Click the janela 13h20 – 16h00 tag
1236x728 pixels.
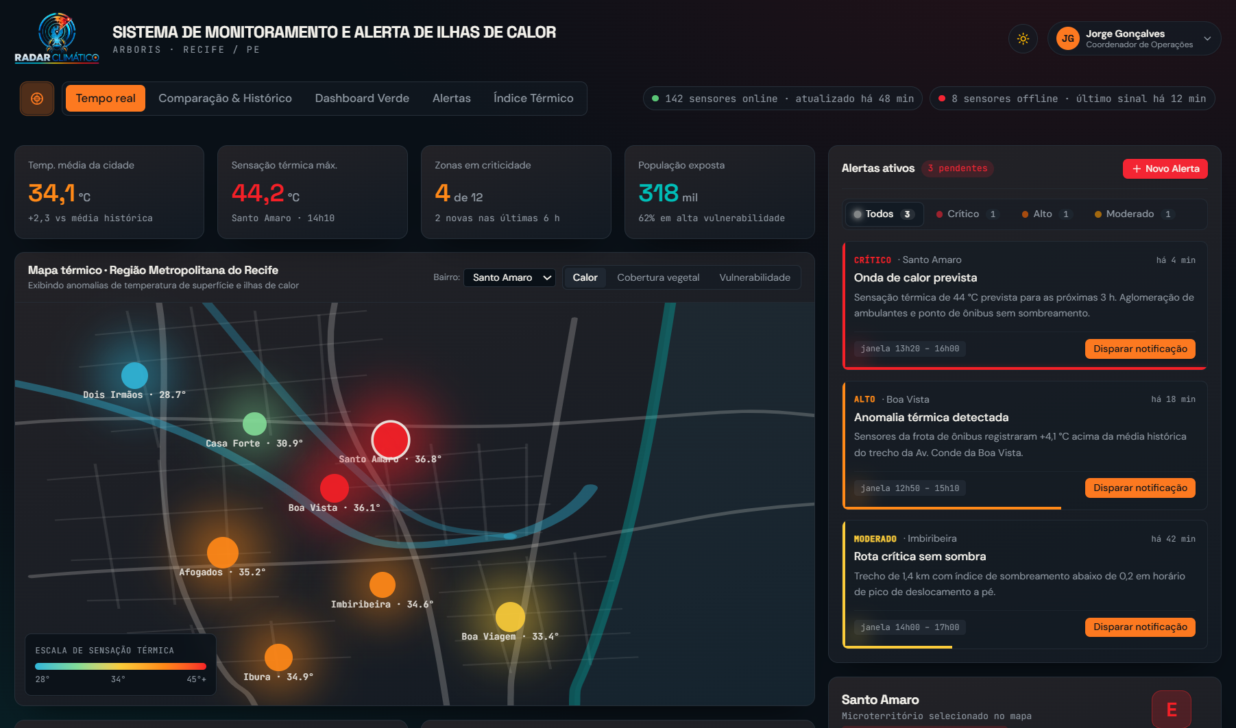[x=910, y=349]
